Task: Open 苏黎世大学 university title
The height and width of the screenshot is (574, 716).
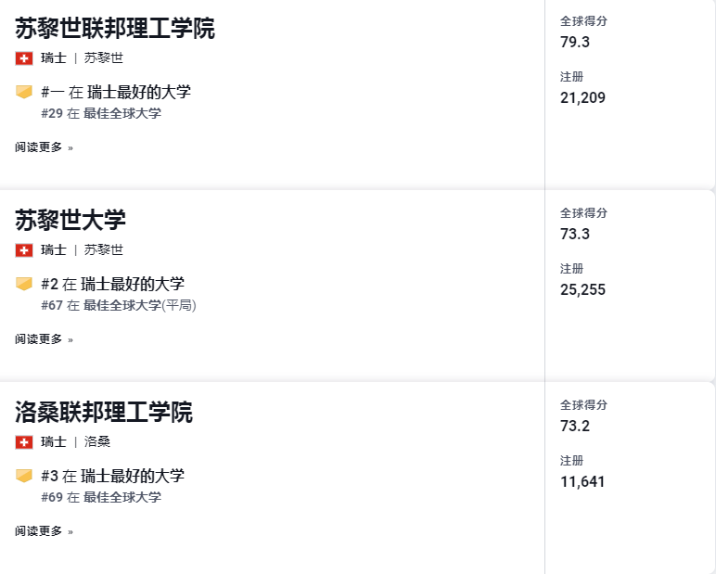Action: point(70,220)
